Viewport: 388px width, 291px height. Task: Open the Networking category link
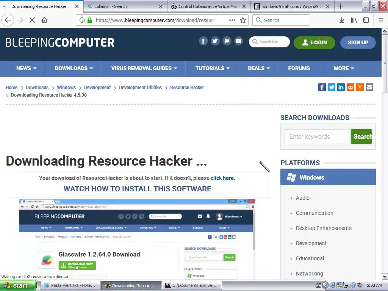[x=309, y=274]
